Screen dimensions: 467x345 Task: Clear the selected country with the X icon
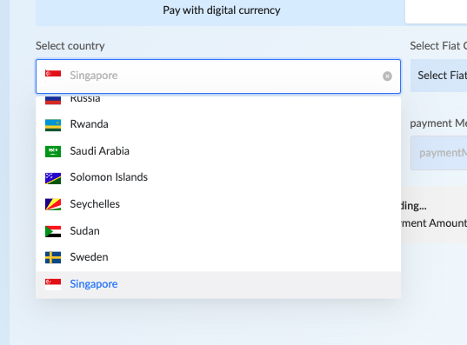(x=387, y=76)
